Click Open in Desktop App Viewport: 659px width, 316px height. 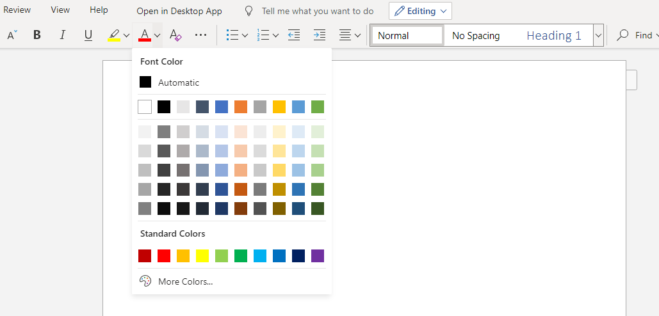tap(179, 12)
